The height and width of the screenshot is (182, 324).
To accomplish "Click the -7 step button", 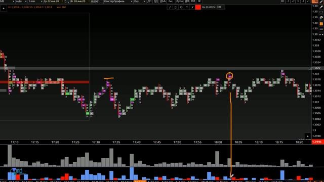I will click(288, 1).
